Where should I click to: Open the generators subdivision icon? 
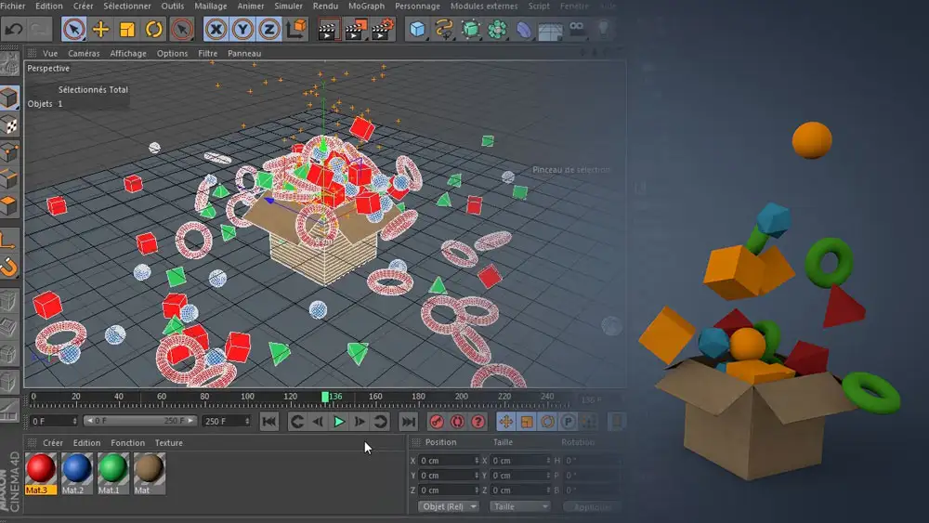[470, 29]
